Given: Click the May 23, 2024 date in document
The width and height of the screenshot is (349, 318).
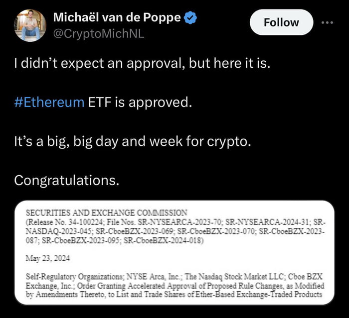Looking at the screenshot, I should click(48, 258).
